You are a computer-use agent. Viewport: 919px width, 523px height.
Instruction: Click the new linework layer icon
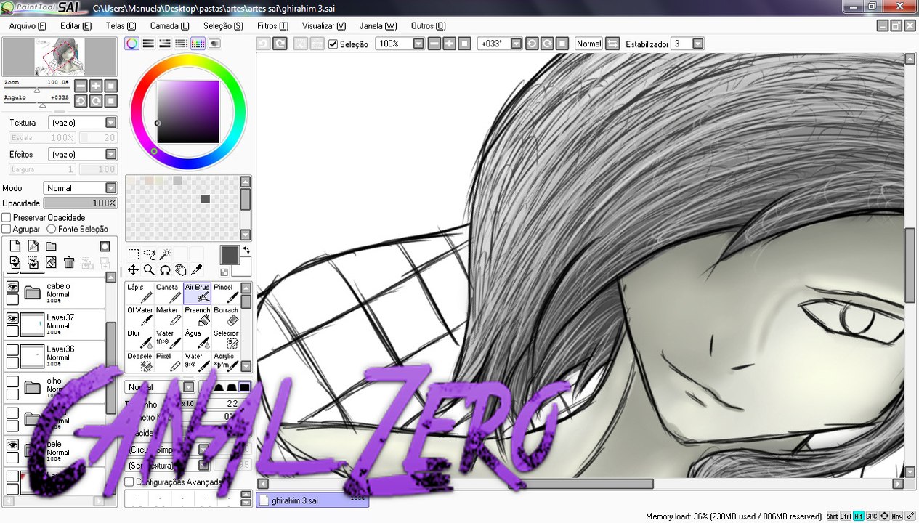click(x=33, y=246)
